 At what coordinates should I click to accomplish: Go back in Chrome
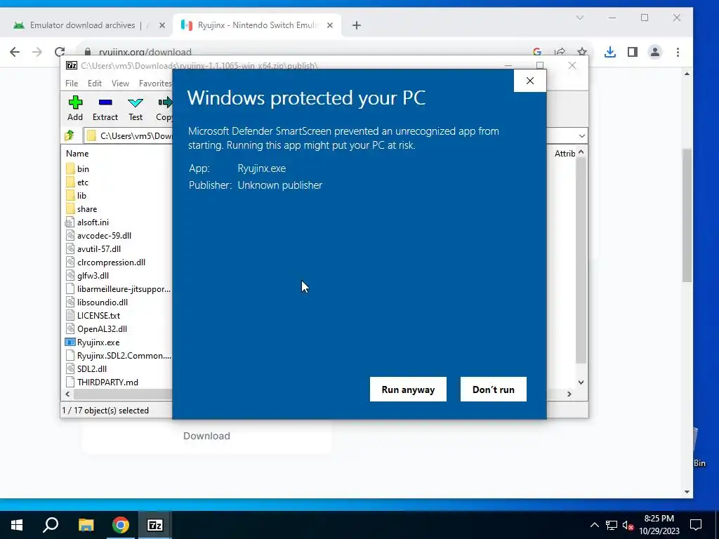[x=15, y=52]
